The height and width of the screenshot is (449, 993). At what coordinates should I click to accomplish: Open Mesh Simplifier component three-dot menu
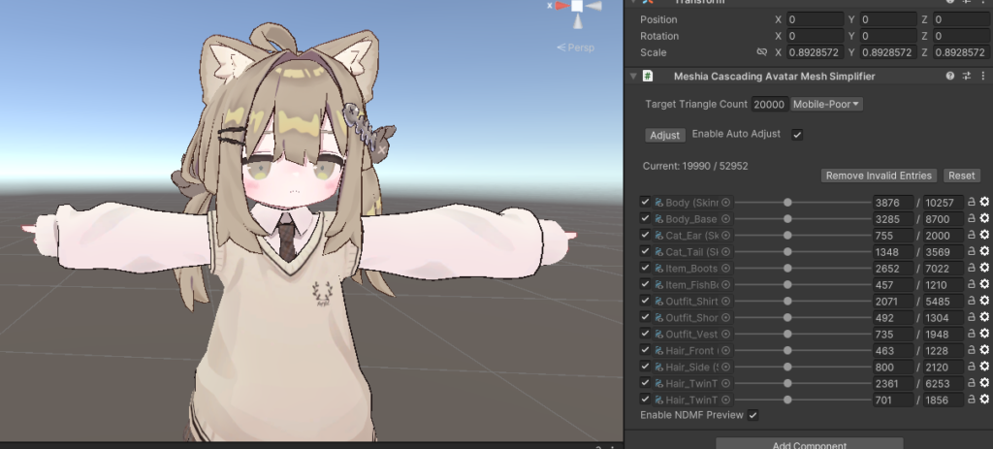(982, 76)
